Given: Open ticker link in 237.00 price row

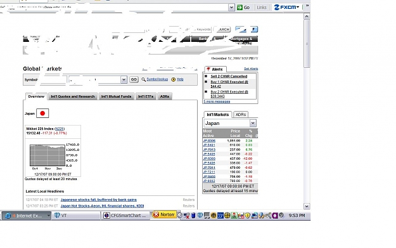Looking at the screenshot, I should (209, 150).
